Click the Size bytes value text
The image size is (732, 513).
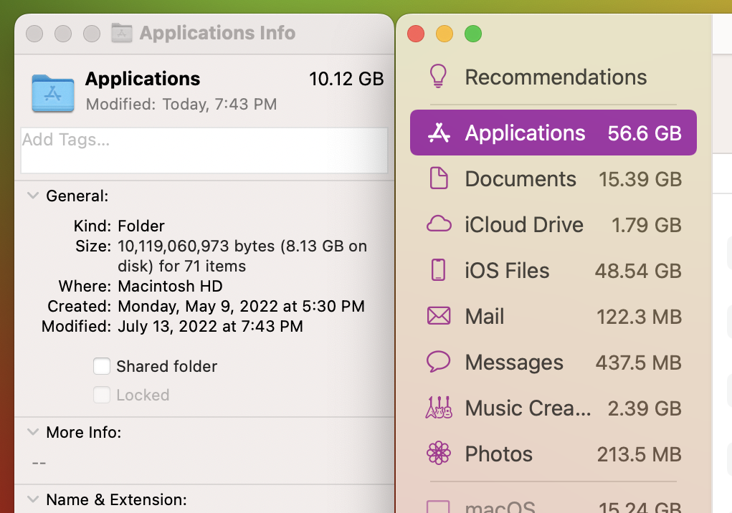[x=242, y=256]
